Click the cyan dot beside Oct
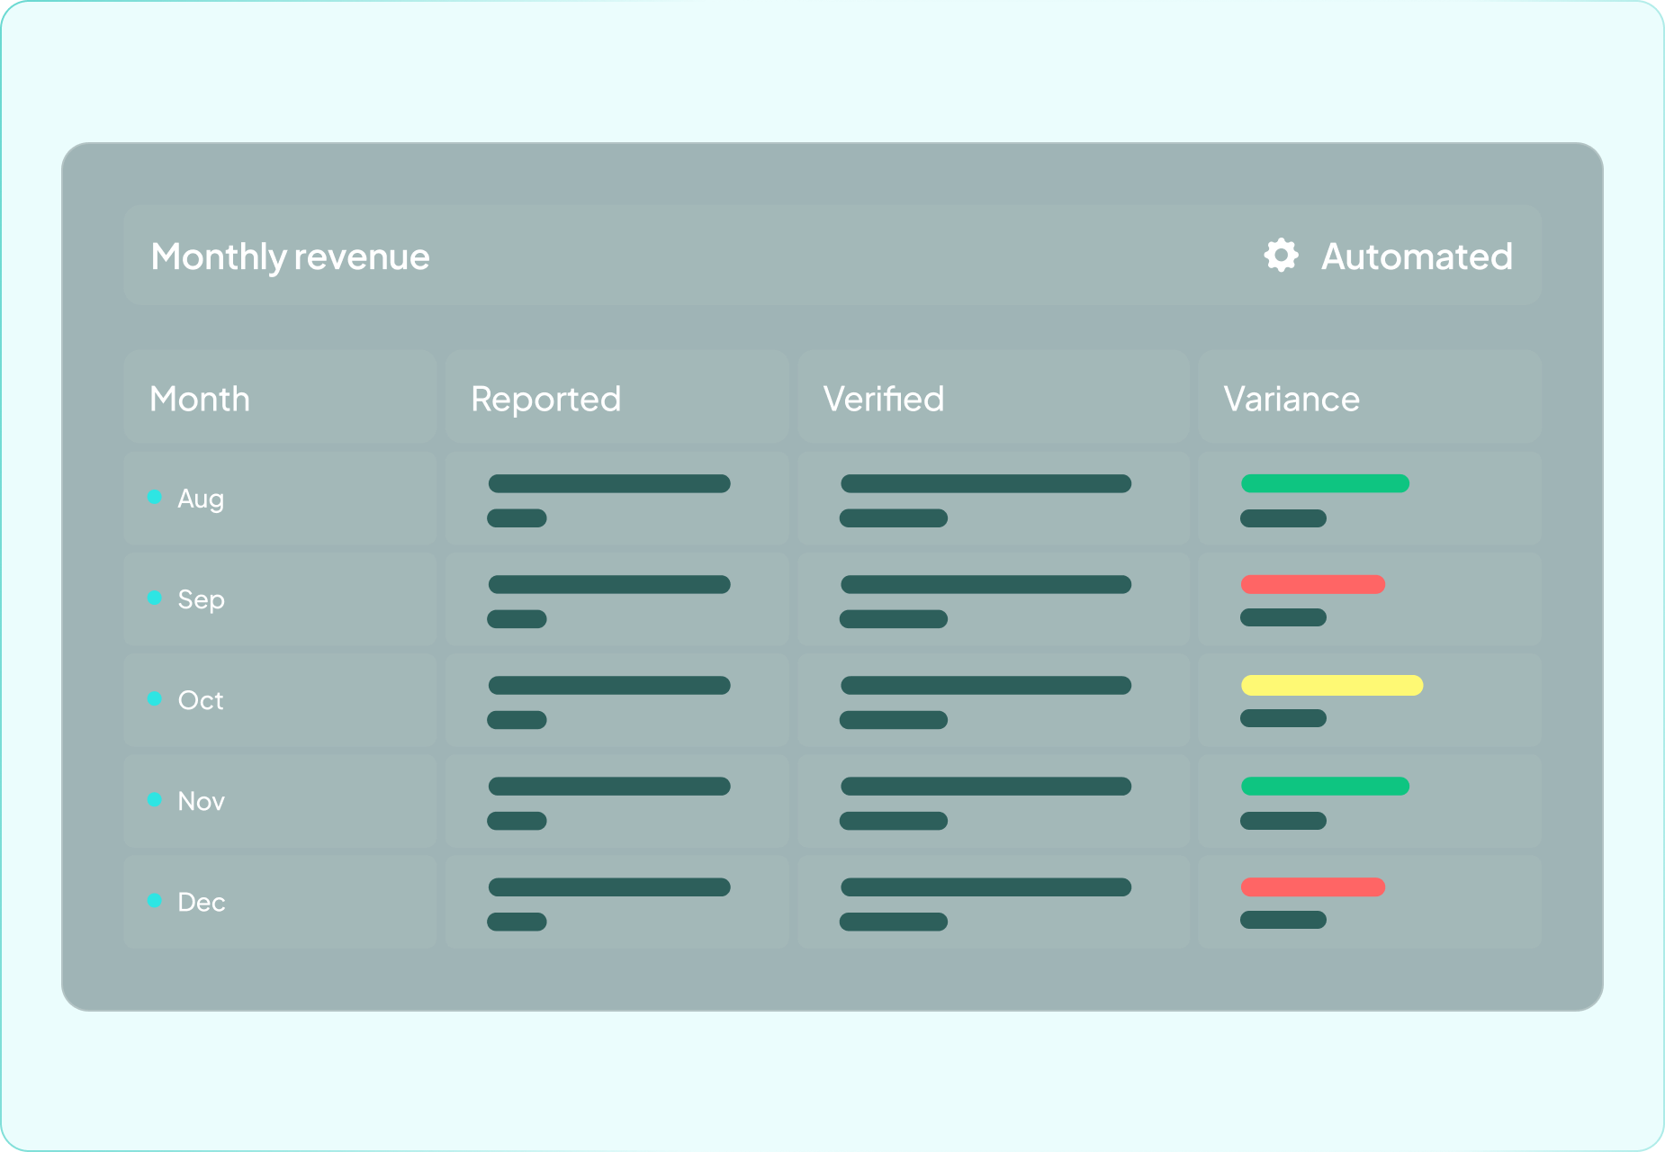 coord(155,698)
